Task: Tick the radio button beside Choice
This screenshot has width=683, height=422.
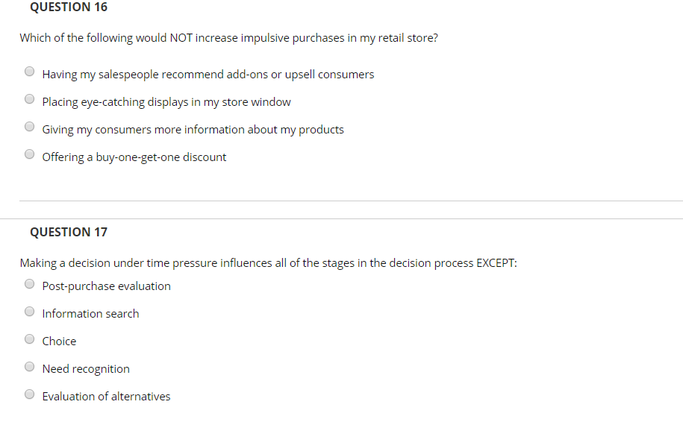Action: tap(29, 338)
